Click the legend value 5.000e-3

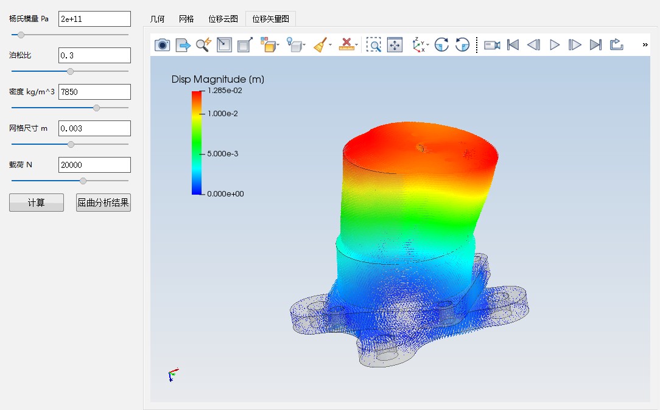coord(223,154)
